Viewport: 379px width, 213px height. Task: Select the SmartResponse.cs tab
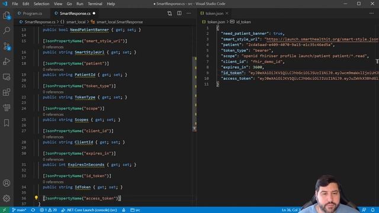tap(75, 13)
